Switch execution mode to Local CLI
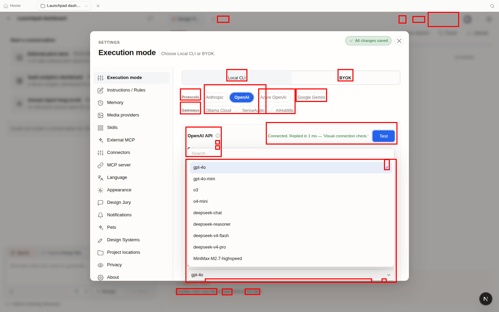This screenshot has height=312, width=499. (x=237, y=78)
